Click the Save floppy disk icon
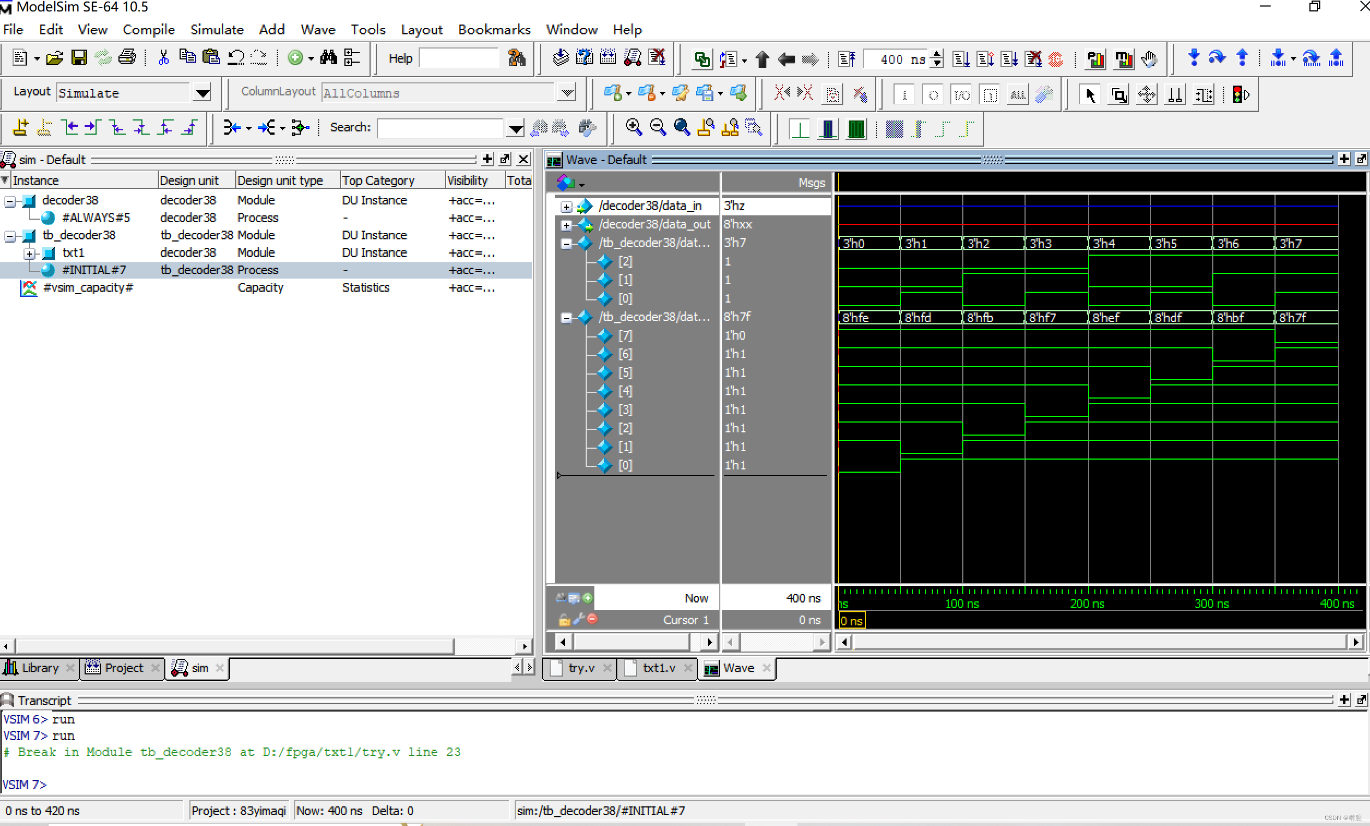Screen dimensions: 1370x826 coord(79,58)
